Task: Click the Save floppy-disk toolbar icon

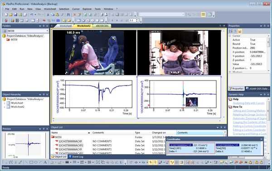Action: click(15, 15)
